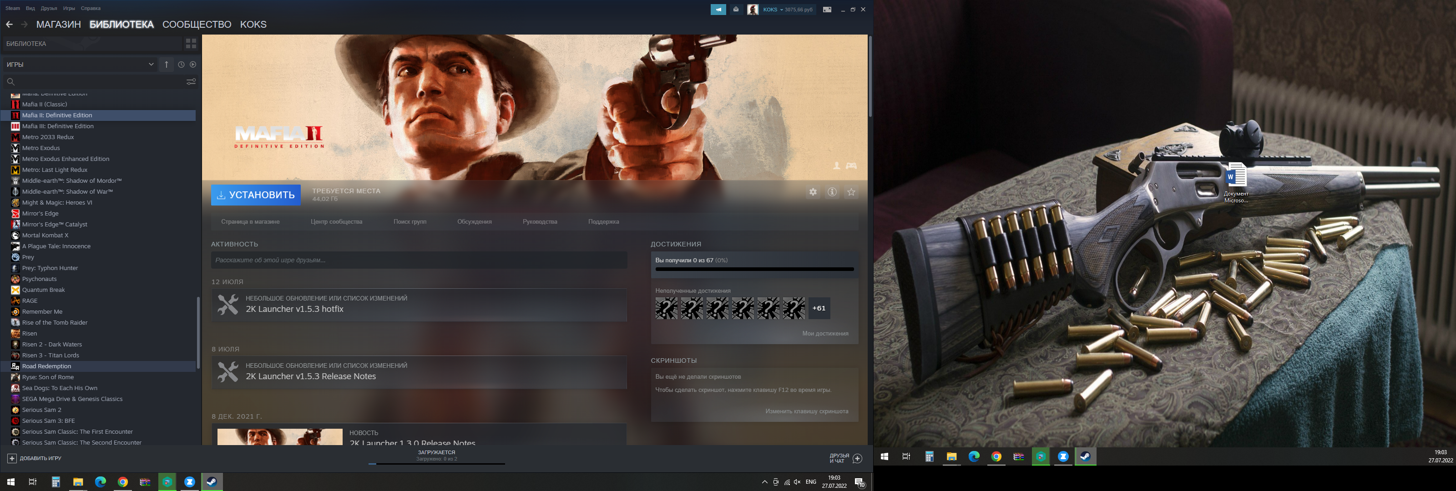Screen dimensions: 1456x491
Task: Toggle the ready-to-play filter icon
Action: (x=193, y=65)
